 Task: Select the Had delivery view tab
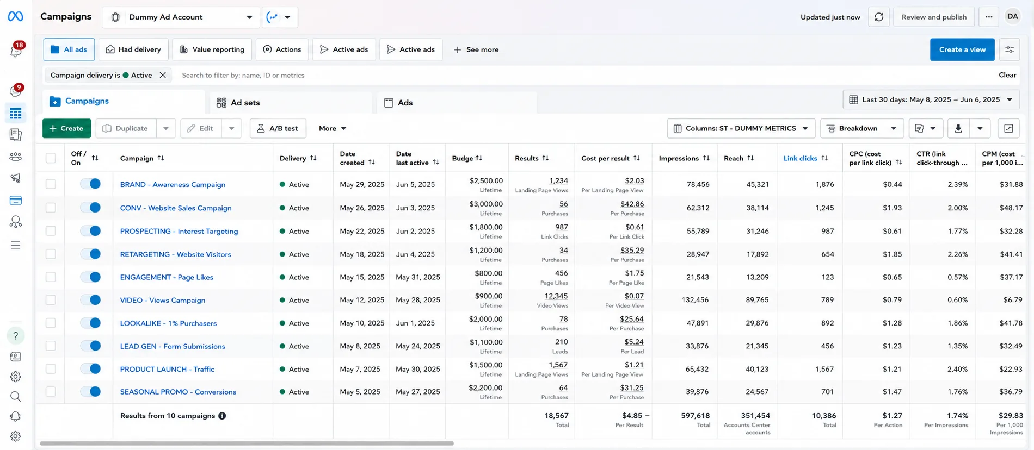[133, 49]
